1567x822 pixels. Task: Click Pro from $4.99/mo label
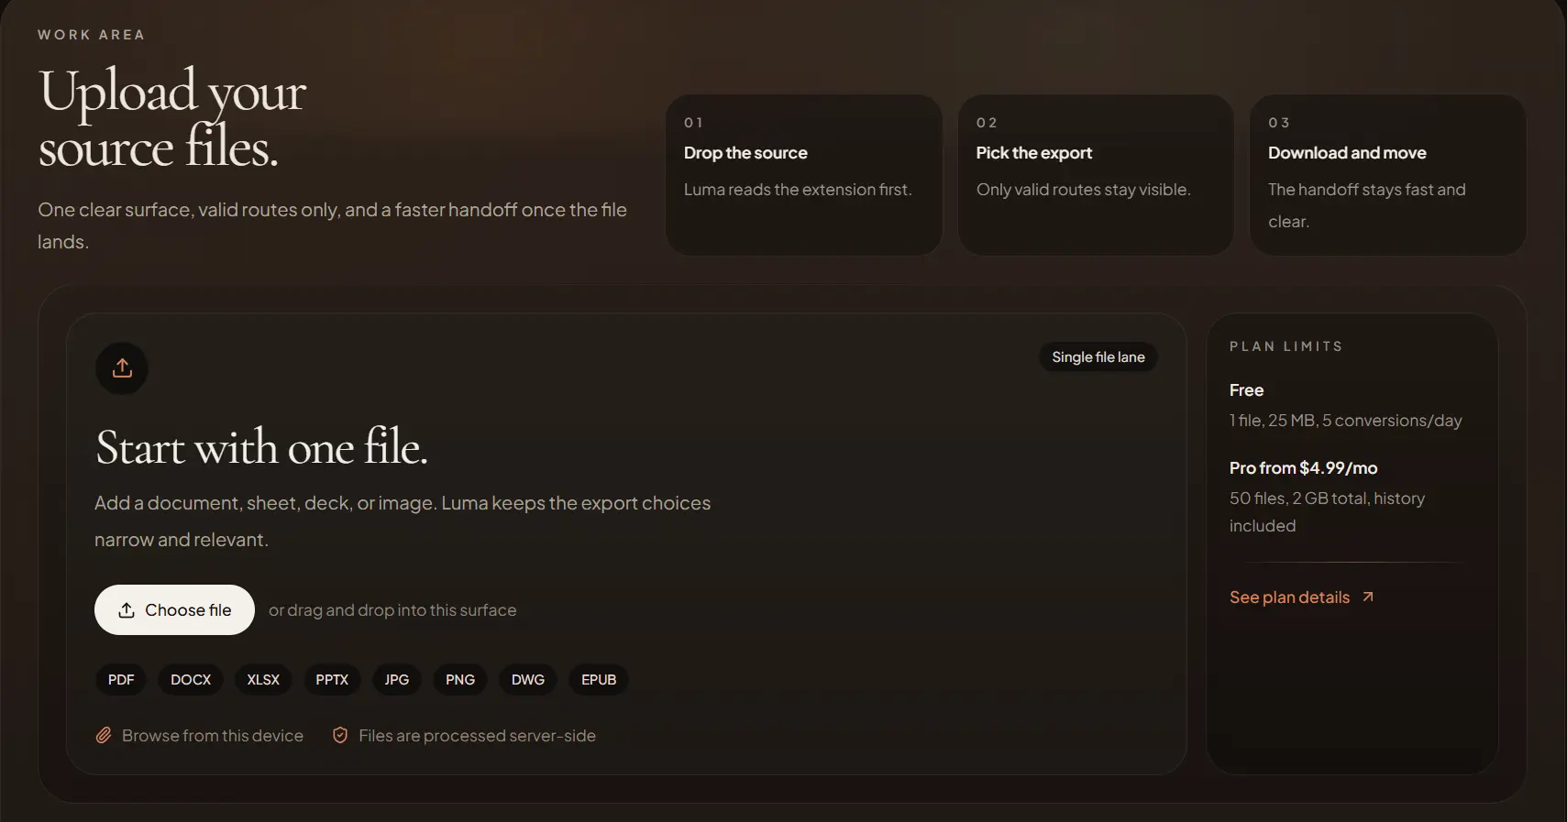point(1304,468)
